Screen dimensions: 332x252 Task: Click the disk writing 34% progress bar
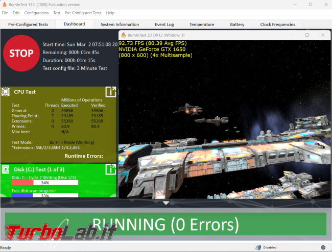(45, 183)
